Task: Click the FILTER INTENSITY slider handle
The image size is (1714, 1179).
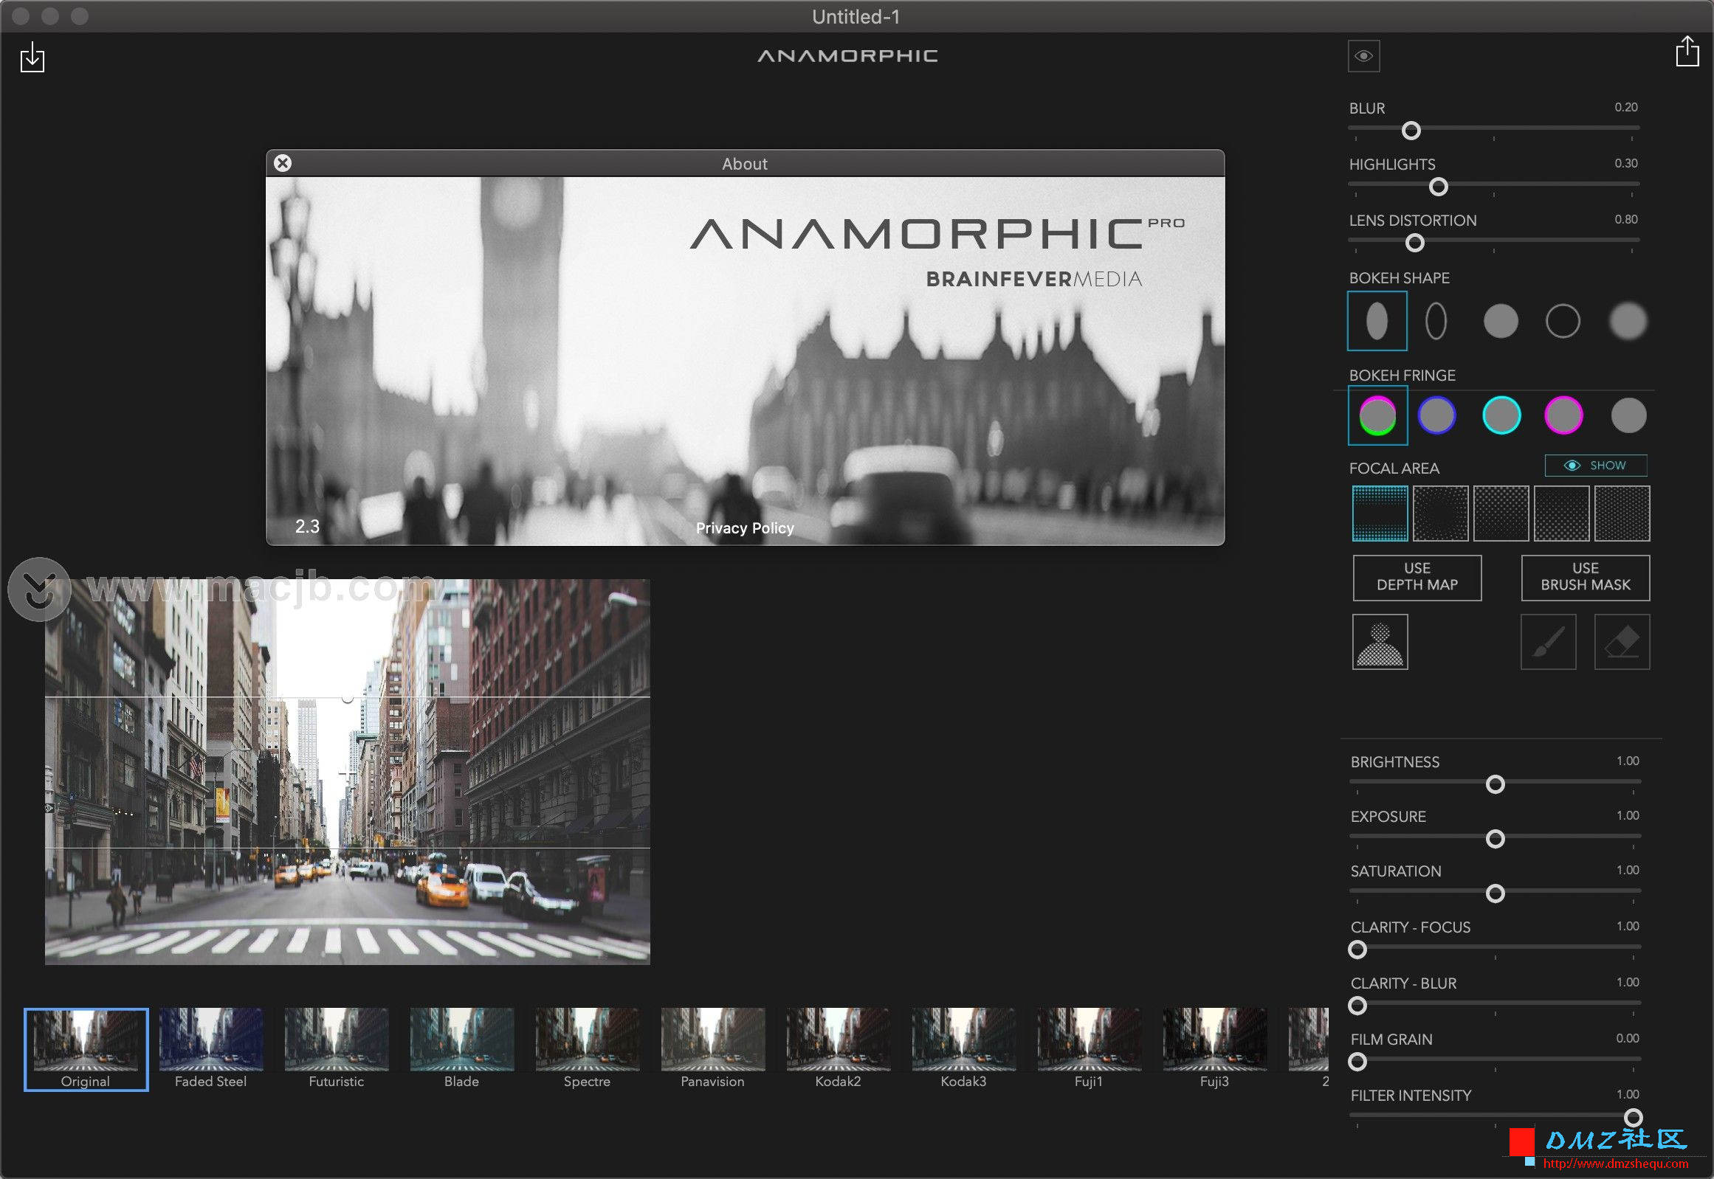Action: tap(1633, 1118)
